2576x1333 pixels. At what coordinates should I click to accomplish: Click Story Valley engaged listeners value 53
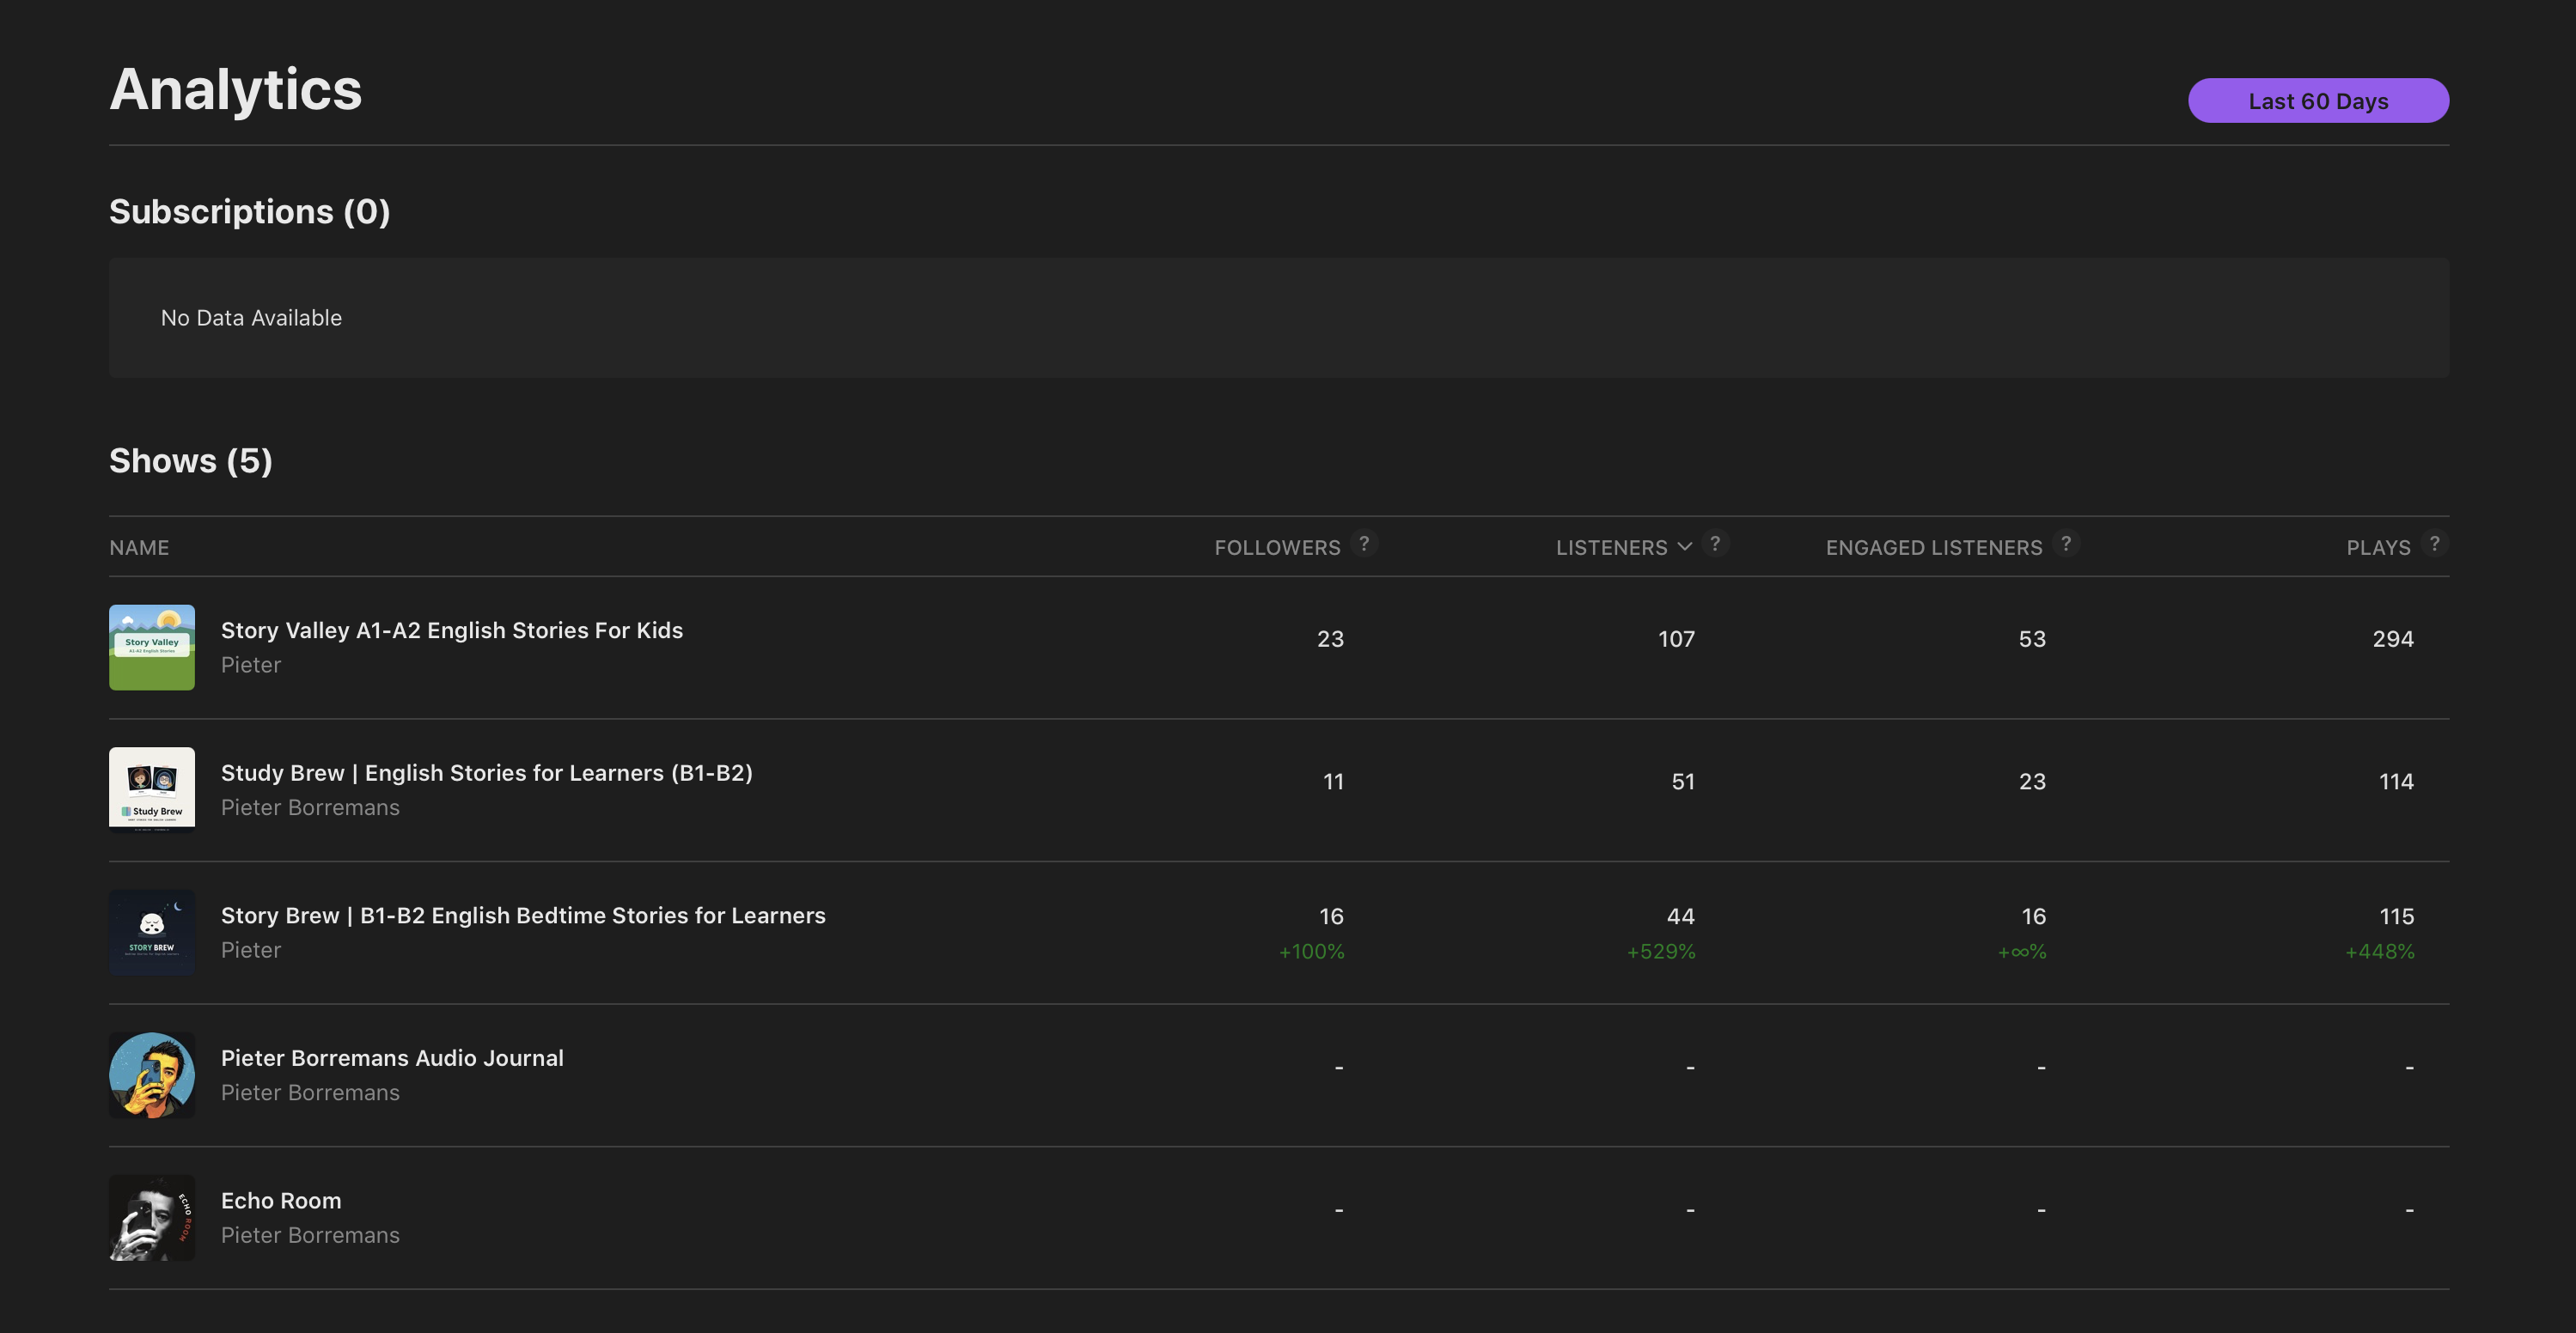pyautogui.click(x=2032, y=638)
